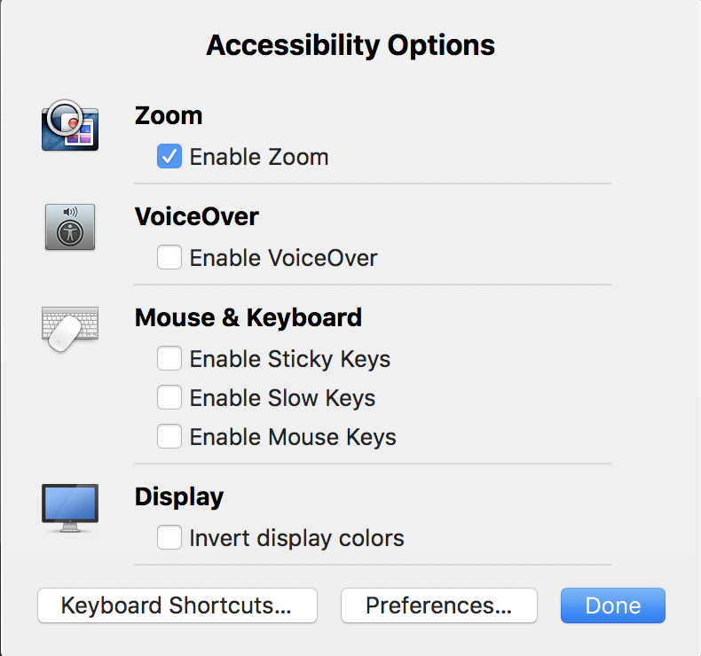
Task: Click the Zoom magnifier icon
Action: tap(69, 125)
